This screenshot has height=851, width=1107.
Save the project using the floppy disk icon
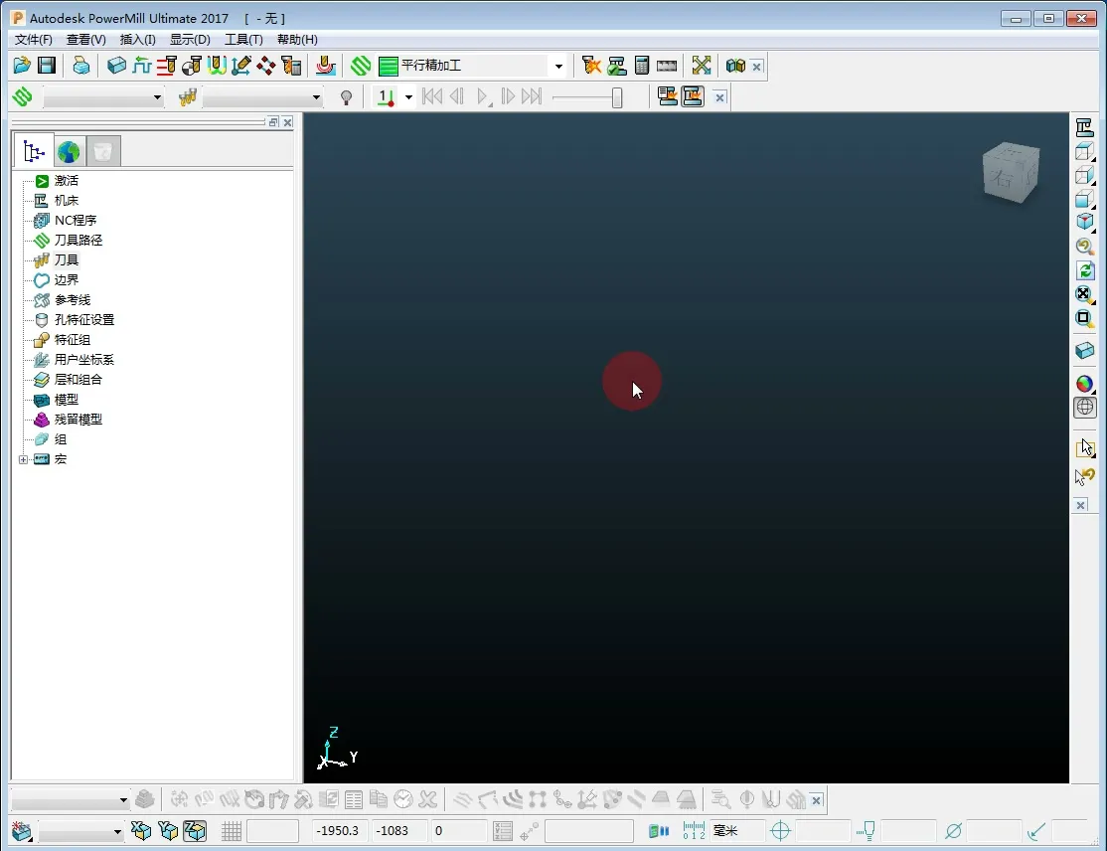pos(47,66)
